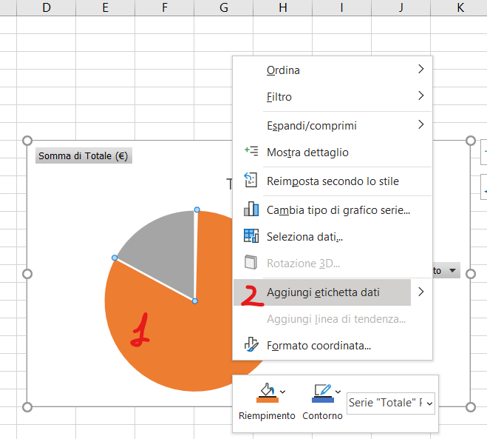Click the Cambia tipo di grafico chart icon

pyautogui.click(x=251, y=210)
